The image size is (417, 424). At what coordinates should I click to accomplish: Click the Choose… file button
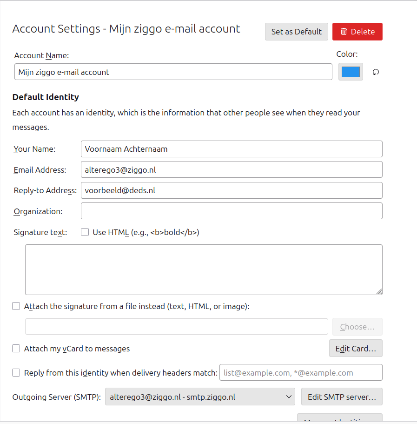click(x=357, y=327)
